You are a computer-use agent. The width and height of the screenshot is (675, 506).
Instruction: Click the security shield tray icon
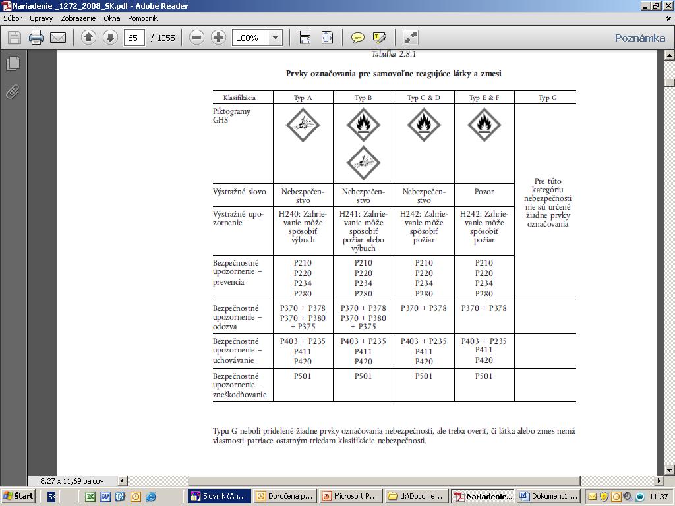604,497
